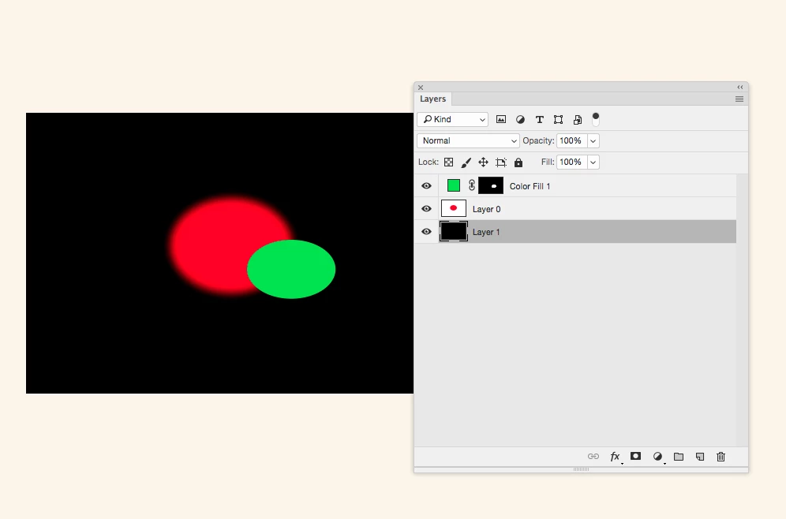Open the Layers panel flyout menu

click(x=739, y=99)
